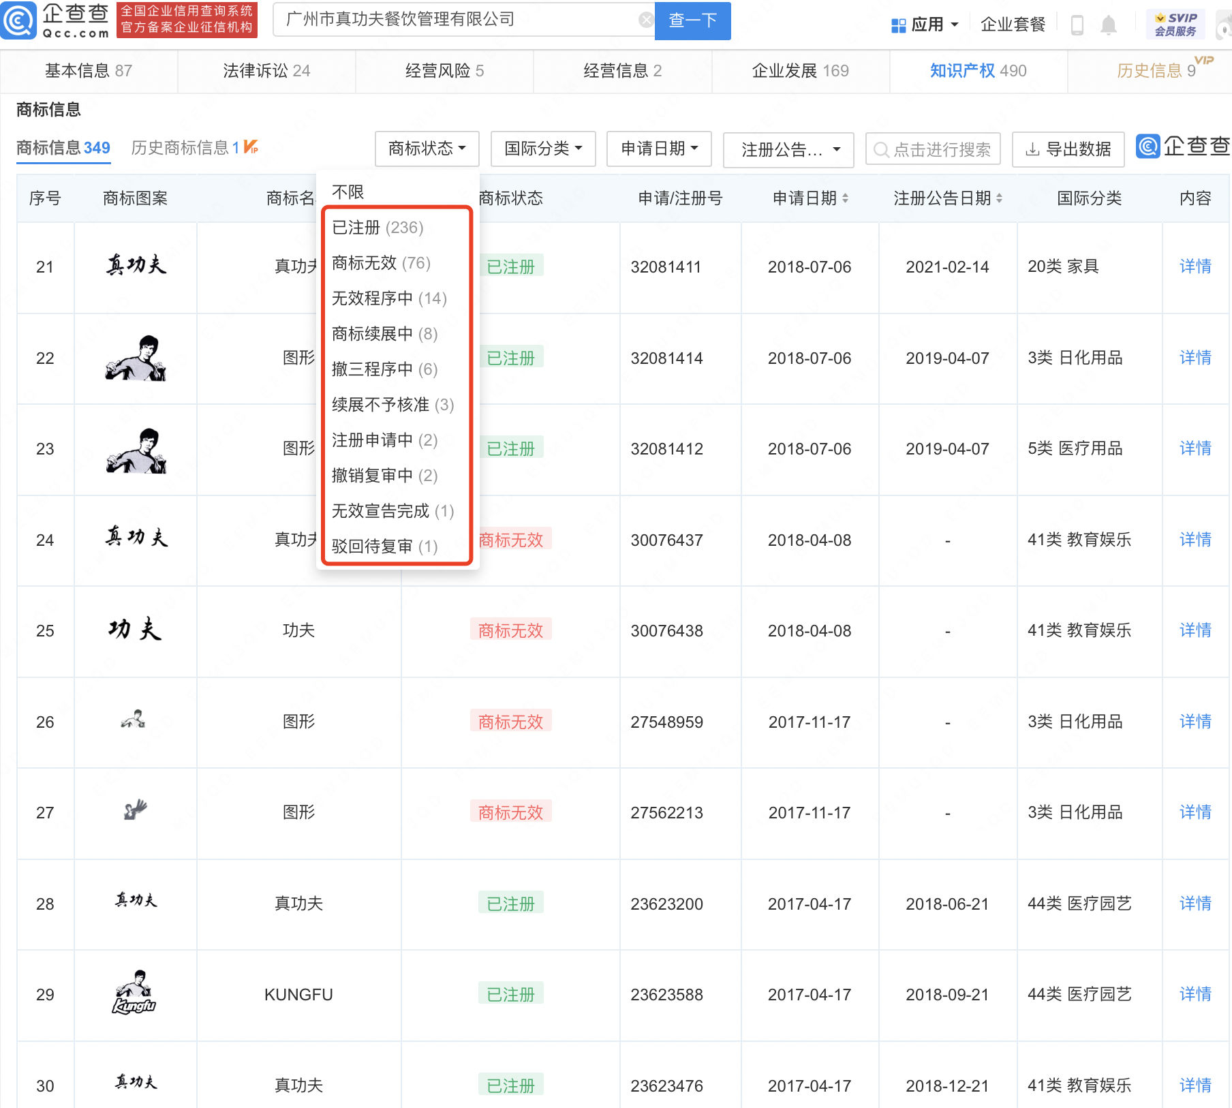
Task: Open 详情 link for trademark 23623588
Action: (1195, 994)
